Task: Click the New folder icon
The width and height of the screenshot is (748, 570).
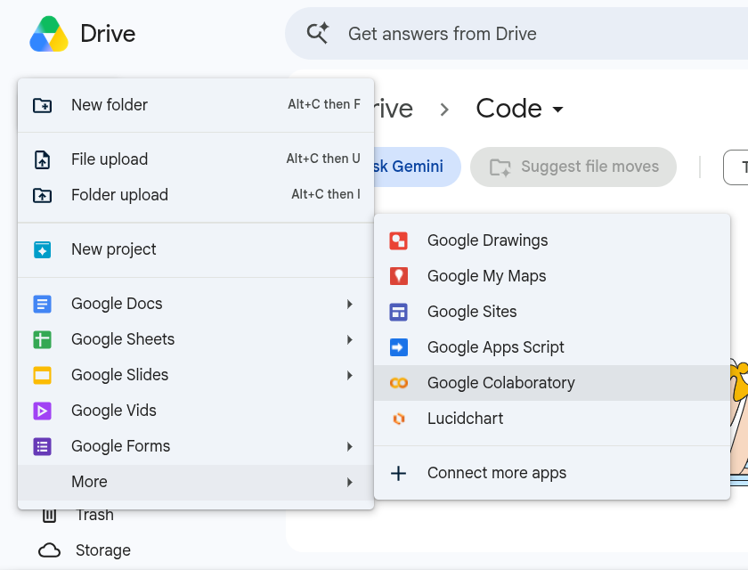Action: tap(42, 105)
